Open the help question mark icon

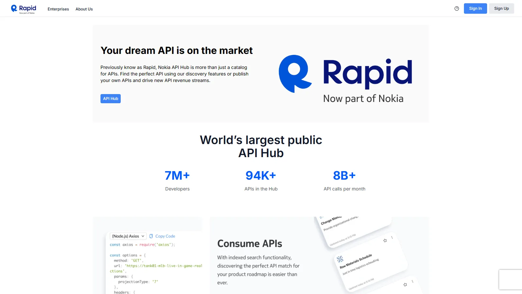click(456, 9)
